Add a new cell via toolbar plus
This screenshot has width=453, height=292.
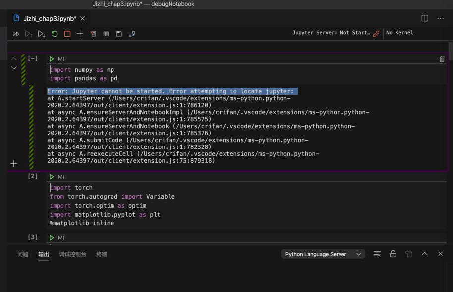(80, 34)
